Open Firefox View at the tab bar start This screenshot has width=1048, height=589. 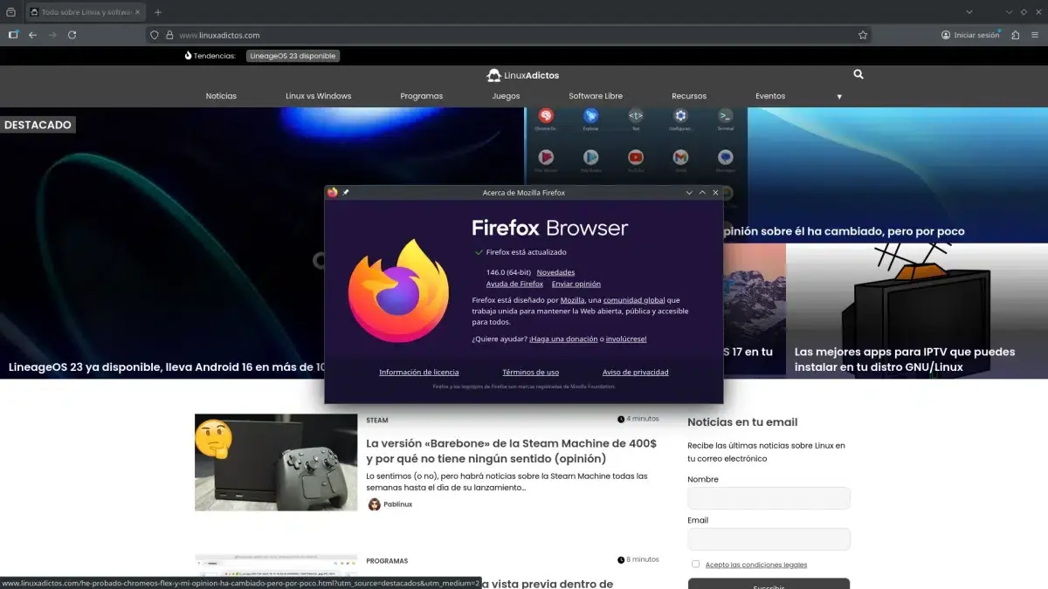[x=12, y=12]
